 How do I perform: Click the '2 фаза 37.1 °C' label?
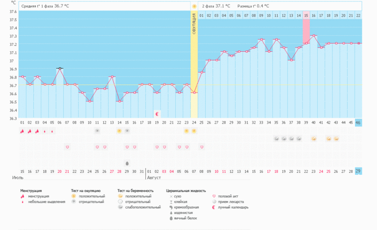216,6
